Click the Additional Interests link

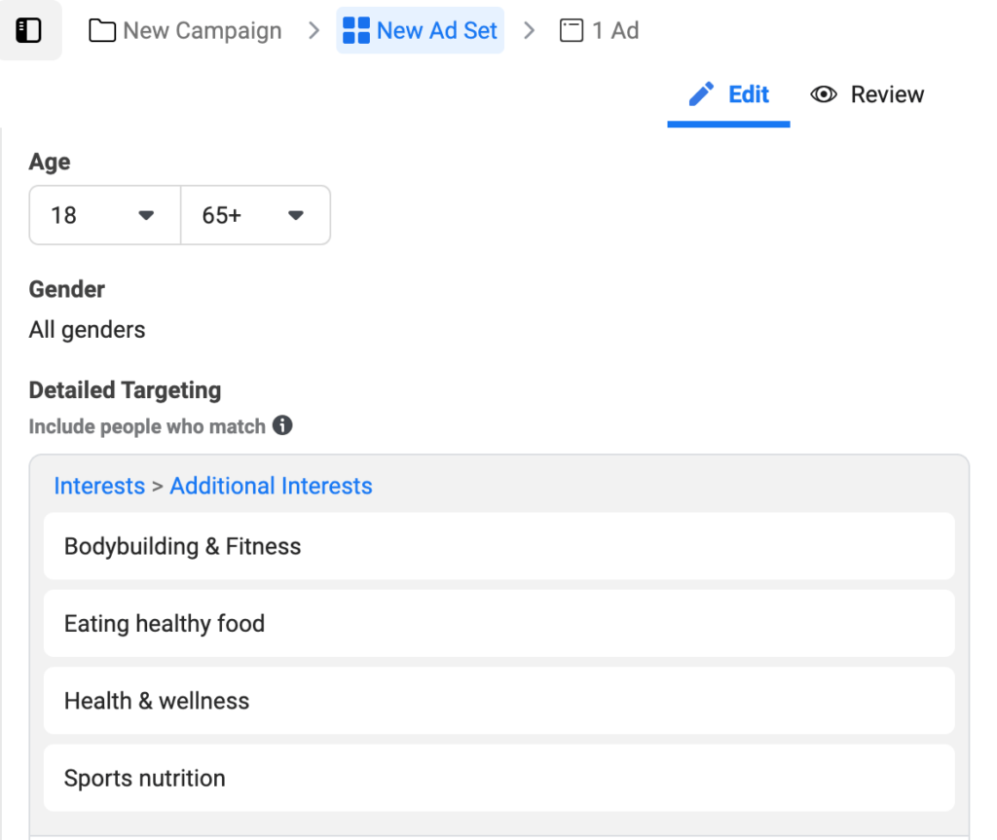click(271, 486)
